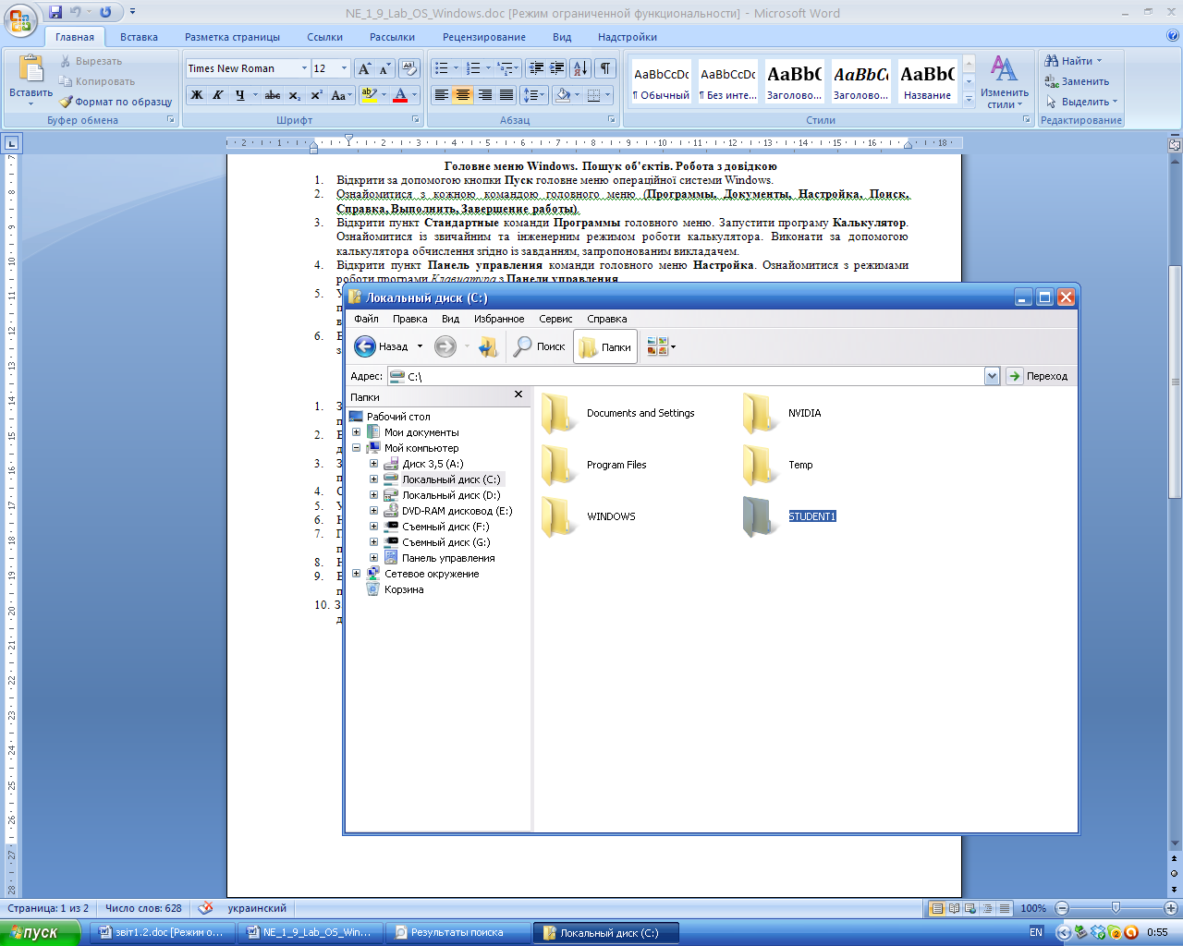Image resolution: width=1183 pixels, height=946 pixels.
Task: Click Найти in the Editing group
Action: point(1073,61)
